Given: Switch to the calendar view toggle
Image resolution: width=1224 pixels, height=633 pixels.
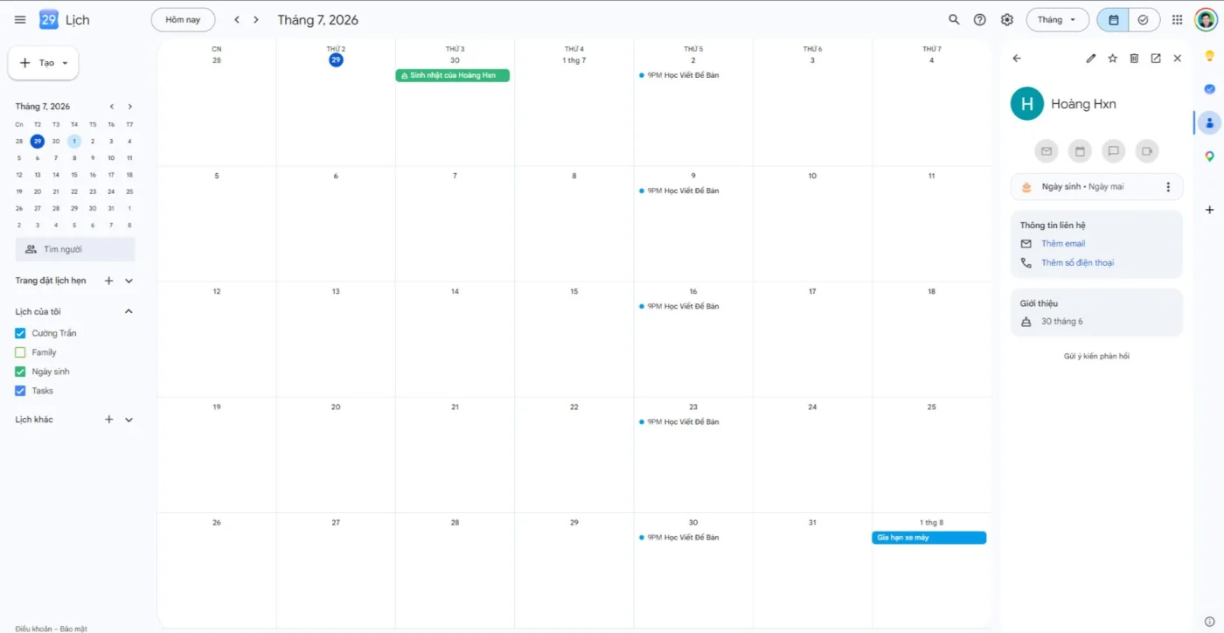Looking at the screenshot, I should click(1113, 19).
